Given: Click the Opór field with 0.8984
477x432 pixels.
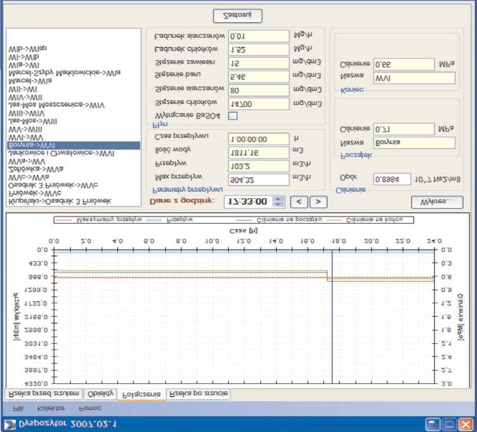Looking at the screenshot, I should click(x=392, y=179).
